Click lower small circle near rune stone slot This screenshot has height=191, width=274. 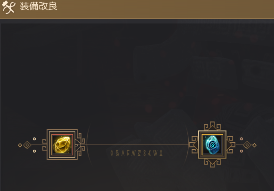[x=242, y=151]
